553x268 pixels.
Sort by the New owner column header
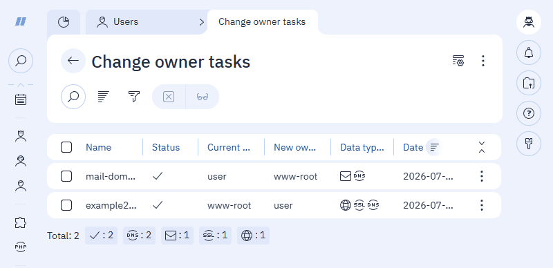[x=295, y=147]
